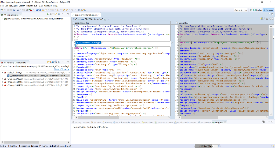The width and height of the screenshot is (275, 148).
Task: Switch to the P4 Submitted Changelists tab
Action: (x=127, y=122)
